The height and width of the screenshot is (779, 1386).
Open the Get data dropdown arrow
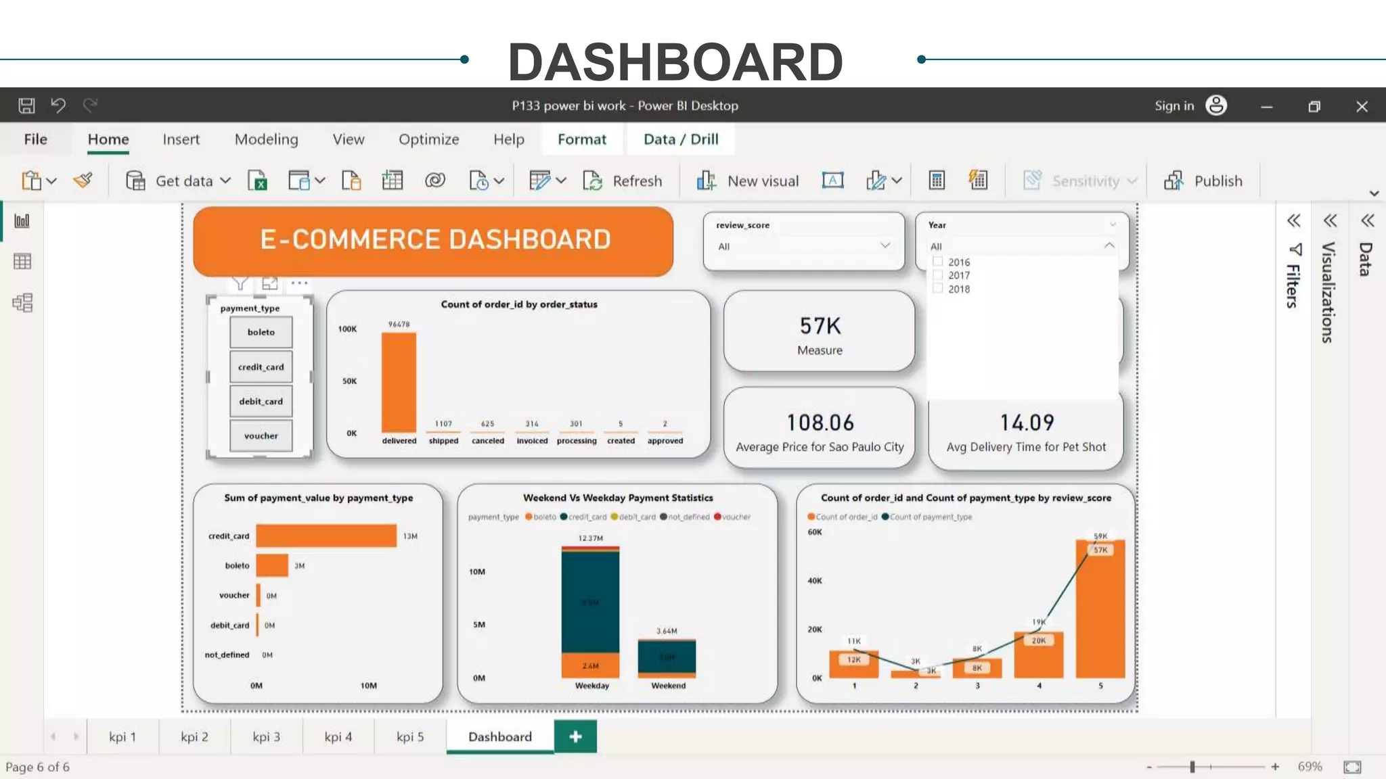coord(226,181)
